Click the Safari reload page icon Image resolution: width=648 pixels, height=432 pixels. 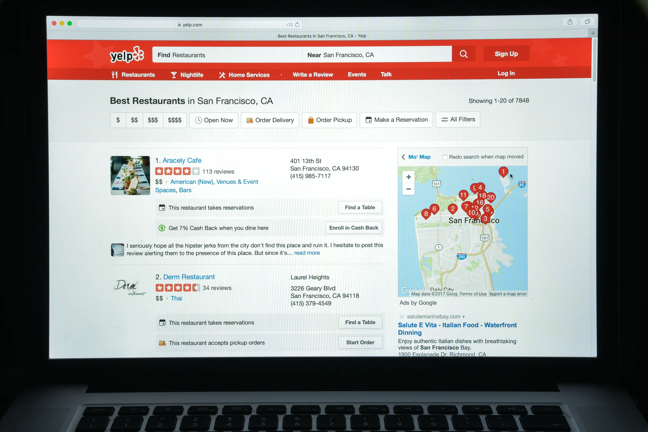click(297, 25)
